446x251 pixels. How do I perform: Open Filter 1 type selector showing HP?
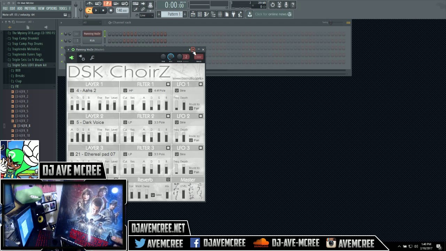[x=125, y=91]
